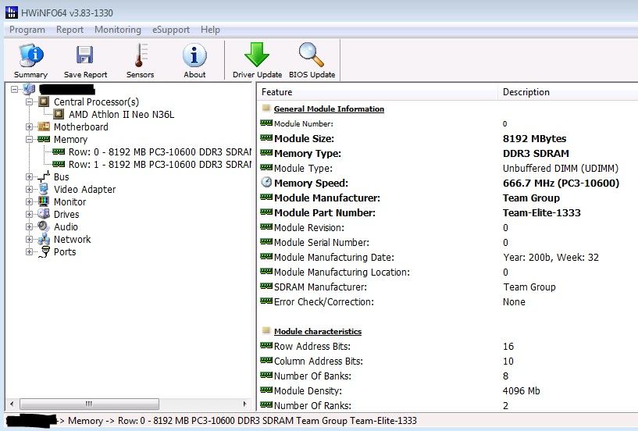The height and width of the screenshot is (431, 638).
Task: Click the About info icon
Action: click(194, 55)
